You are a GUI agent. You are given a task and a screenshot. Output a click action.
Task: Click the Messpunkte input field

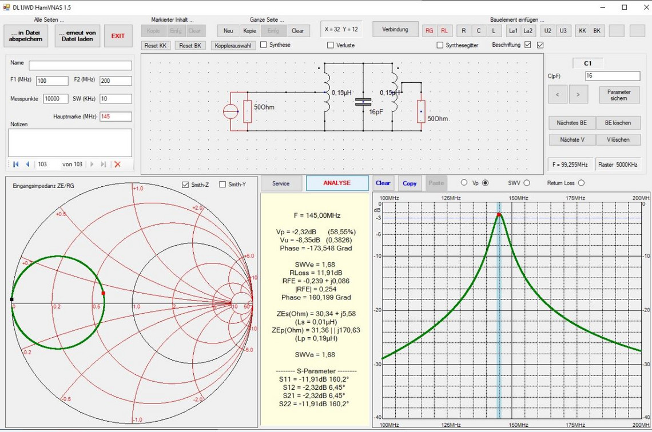(x=56, y=99)
